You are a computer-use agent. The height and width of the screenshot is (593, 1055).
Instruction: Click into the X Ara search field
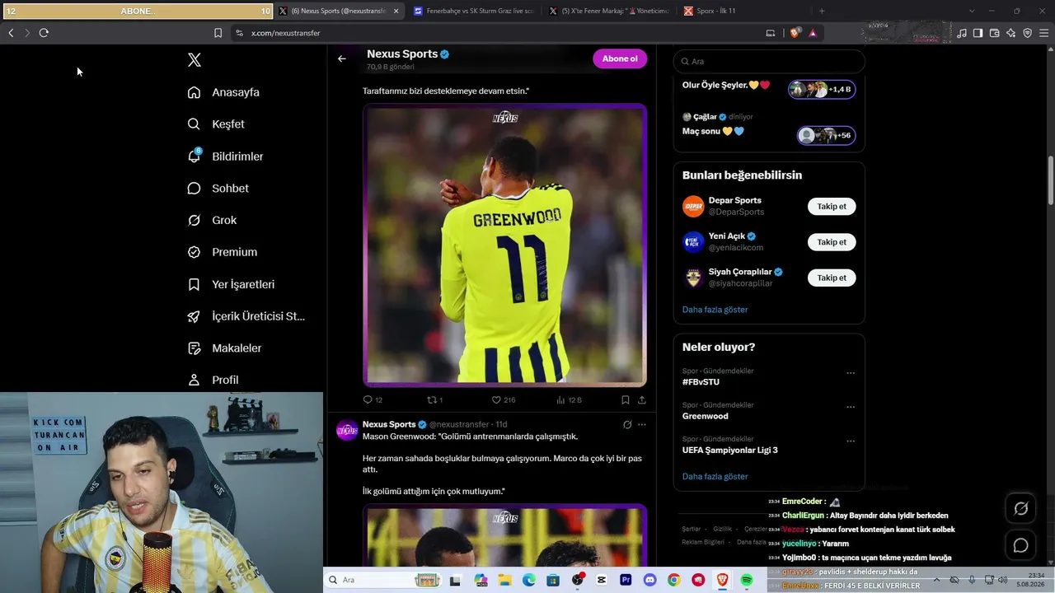[x=769, y=62]
